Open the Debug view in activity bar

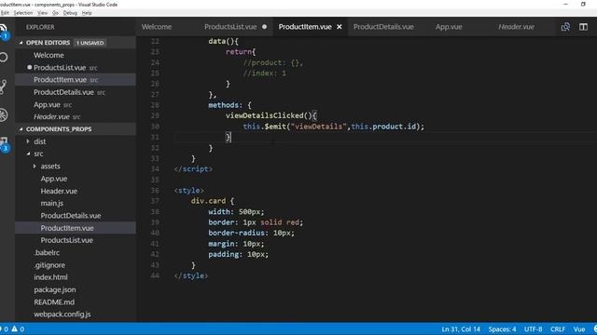click(4, 115)
